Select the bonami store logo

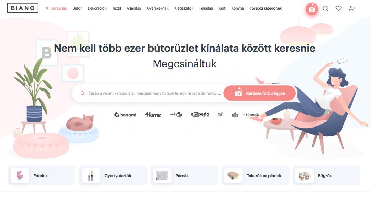click(125, 115)
